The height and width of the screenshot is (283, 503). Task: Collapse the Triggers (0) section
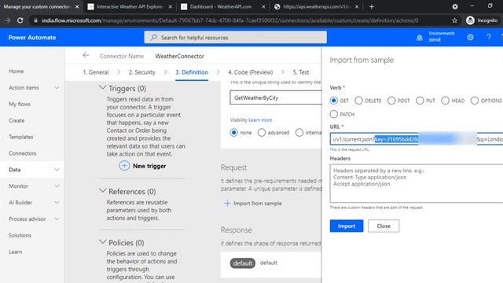click(x=103, y=87)
